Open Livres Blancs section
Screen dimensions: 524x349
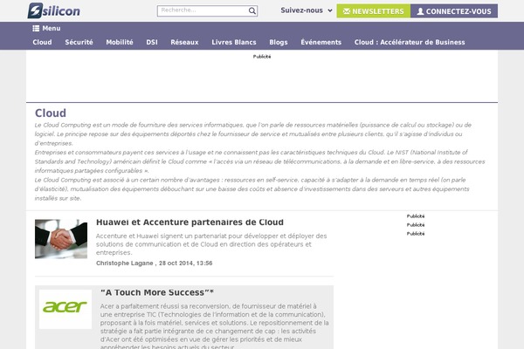(234, 42)
